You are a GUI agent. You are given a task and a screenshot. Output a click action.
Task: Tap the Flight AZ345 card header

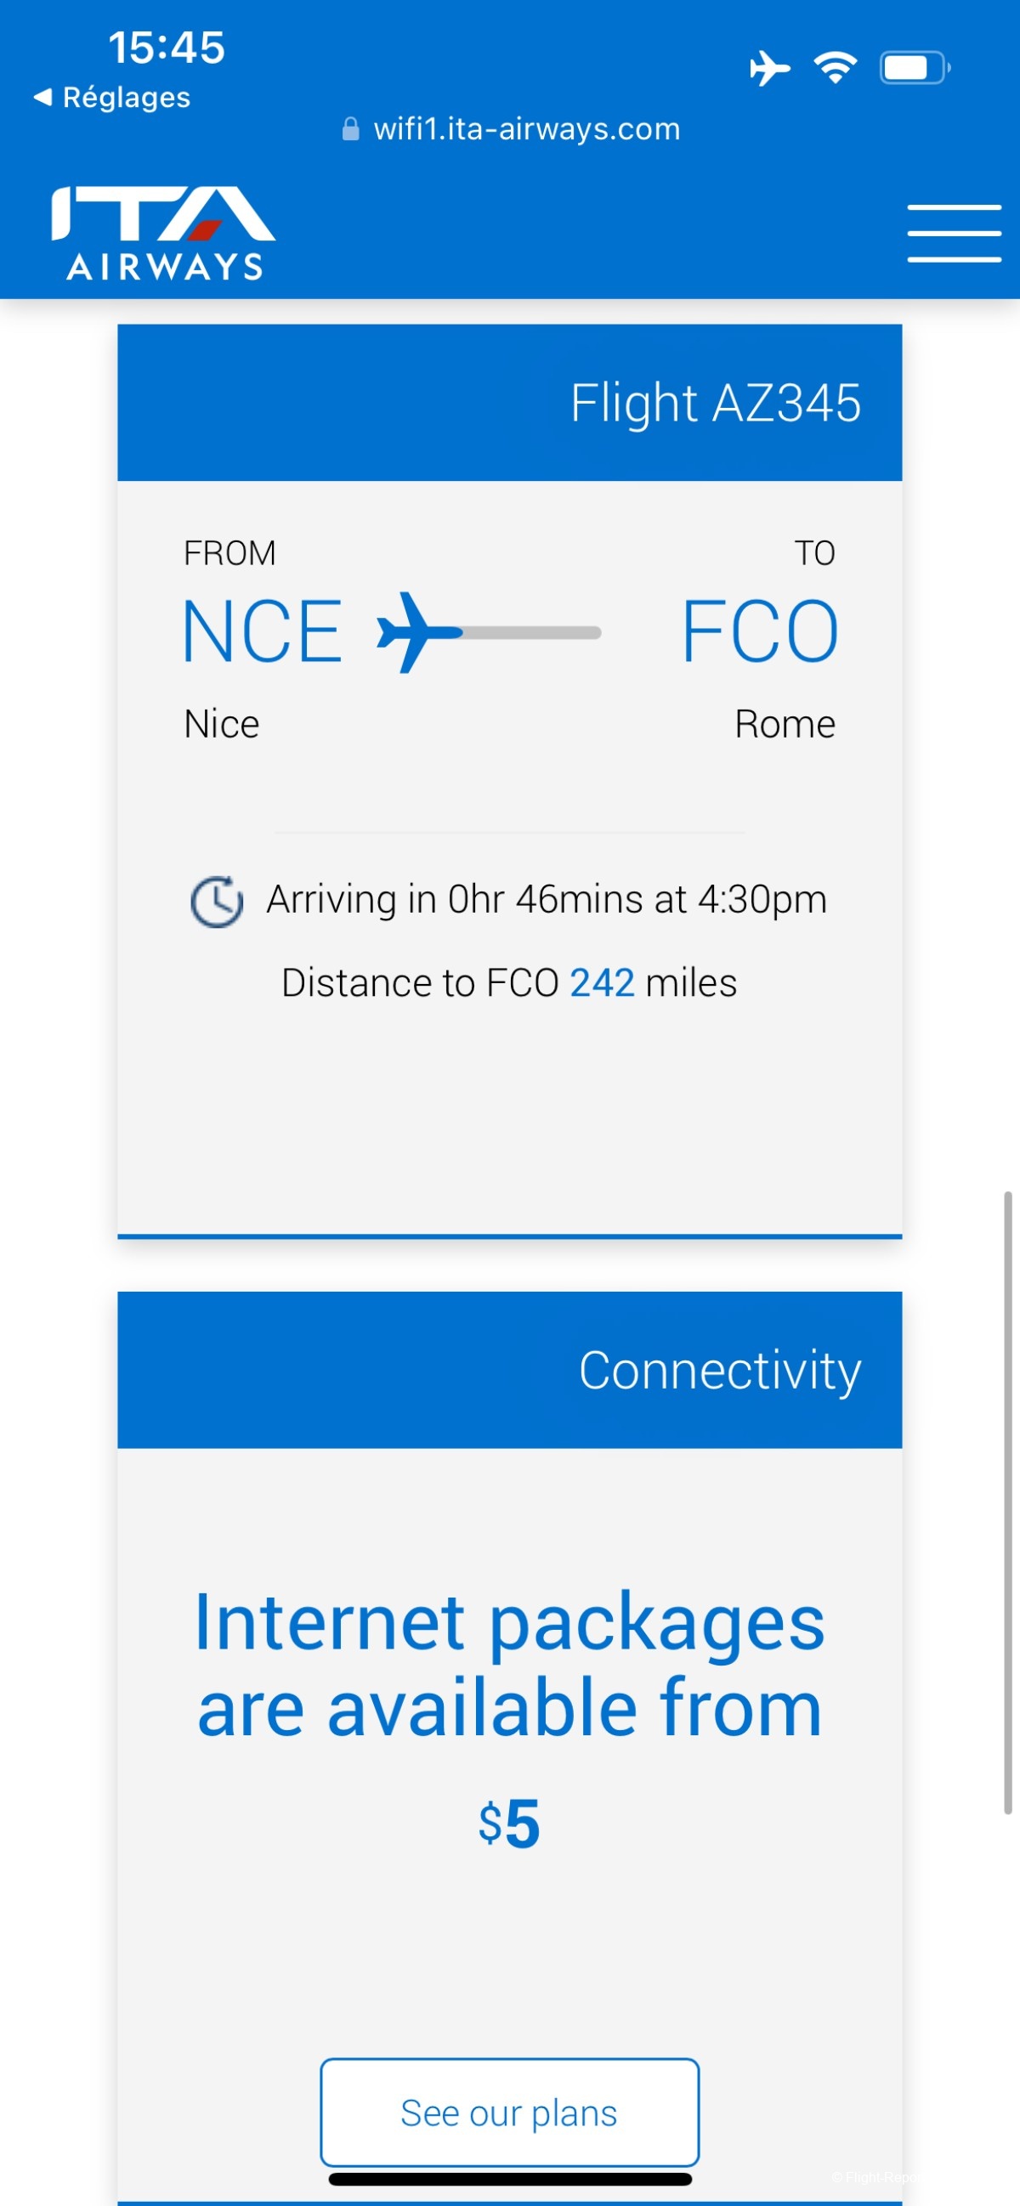point(509,403)
